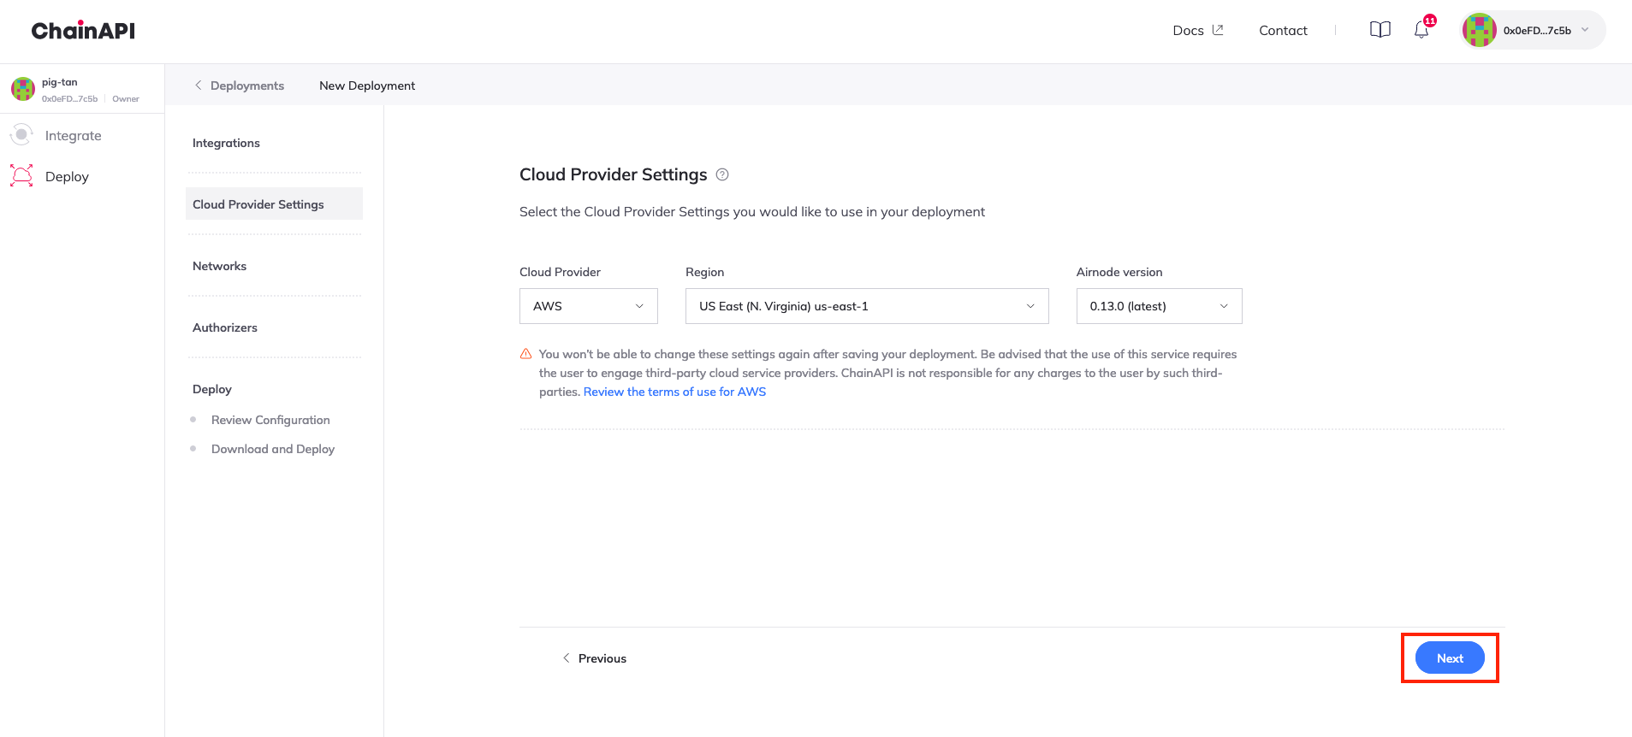This screenshot has width=1632, height=737.
Task: Click the external link icon beside Docs
Action: click(x=1218, y=30)
